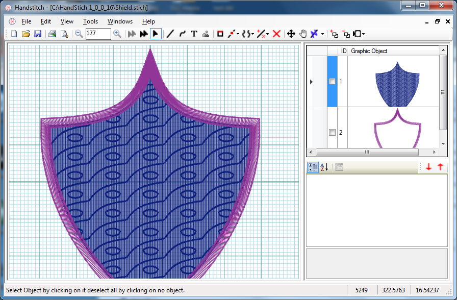Select the Text tool

click(194, 34)
